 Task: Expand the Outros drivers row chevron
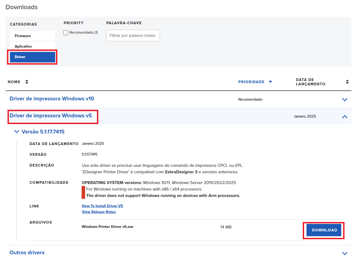(344, 253)
